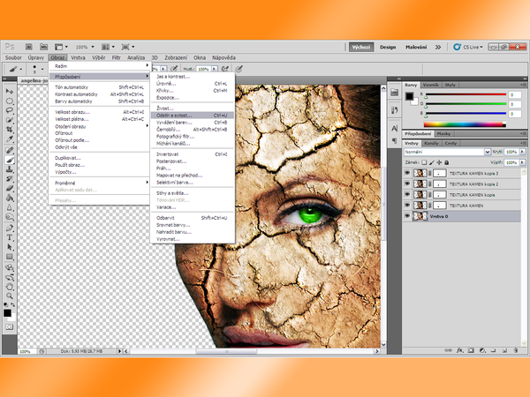Switch to the Kanály tab
Screen dimensions: 530x397
coord(432,143)
